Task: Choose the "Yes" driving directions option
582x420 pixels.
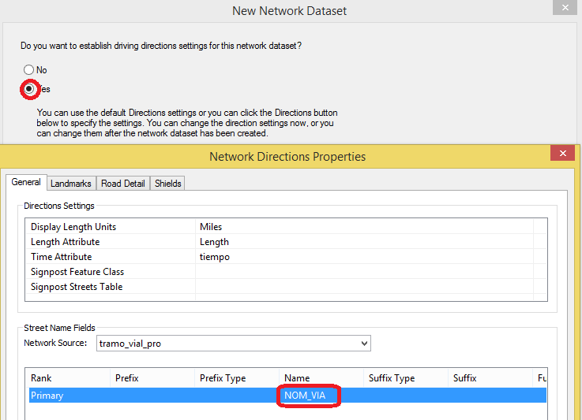Action: tap(29, 89)
